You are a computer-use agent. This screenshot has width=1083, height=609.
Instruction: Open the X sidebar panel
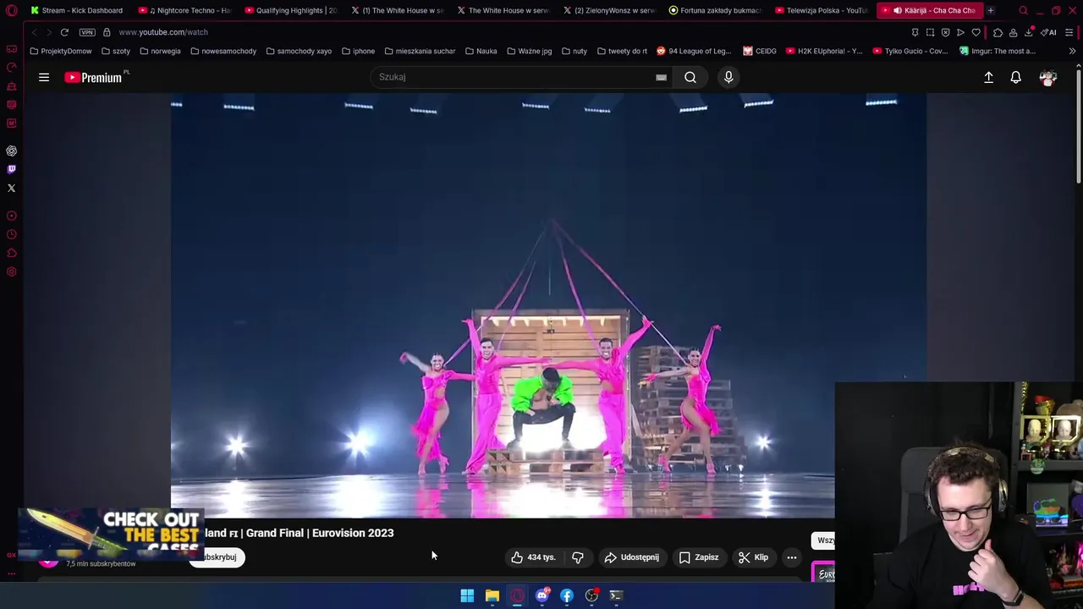(11, 188)
